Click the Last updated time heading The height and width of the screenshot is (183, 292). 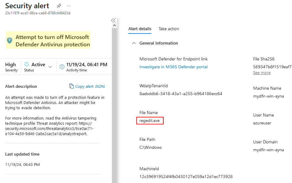click(x=22, y=154)
